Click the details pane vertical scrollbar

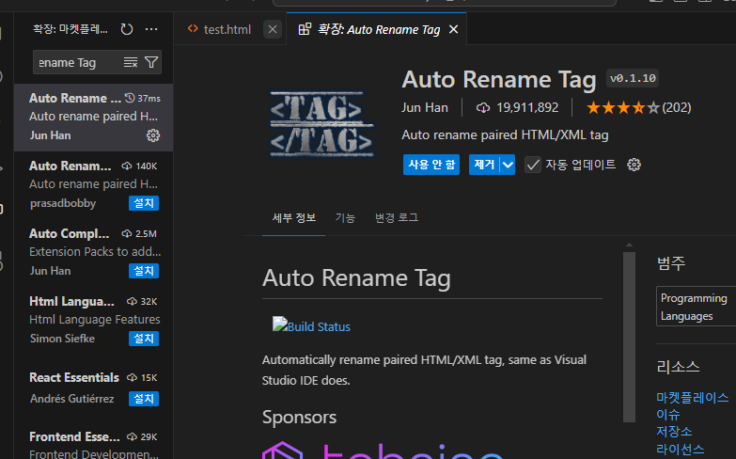pos(630,337)
